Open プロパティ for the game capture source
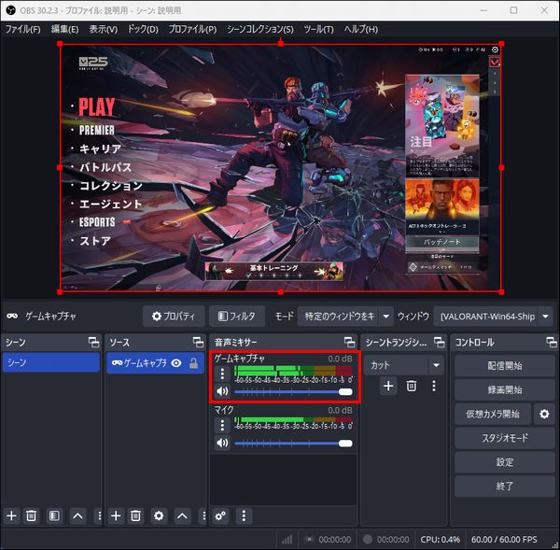 coord(174,317)
